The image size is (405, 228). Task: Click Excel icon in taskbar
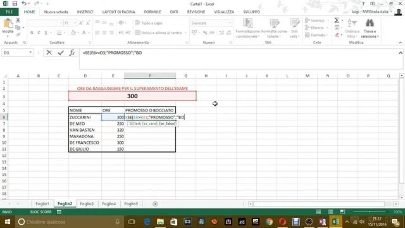pyautogui.click(x=336, y=222)
